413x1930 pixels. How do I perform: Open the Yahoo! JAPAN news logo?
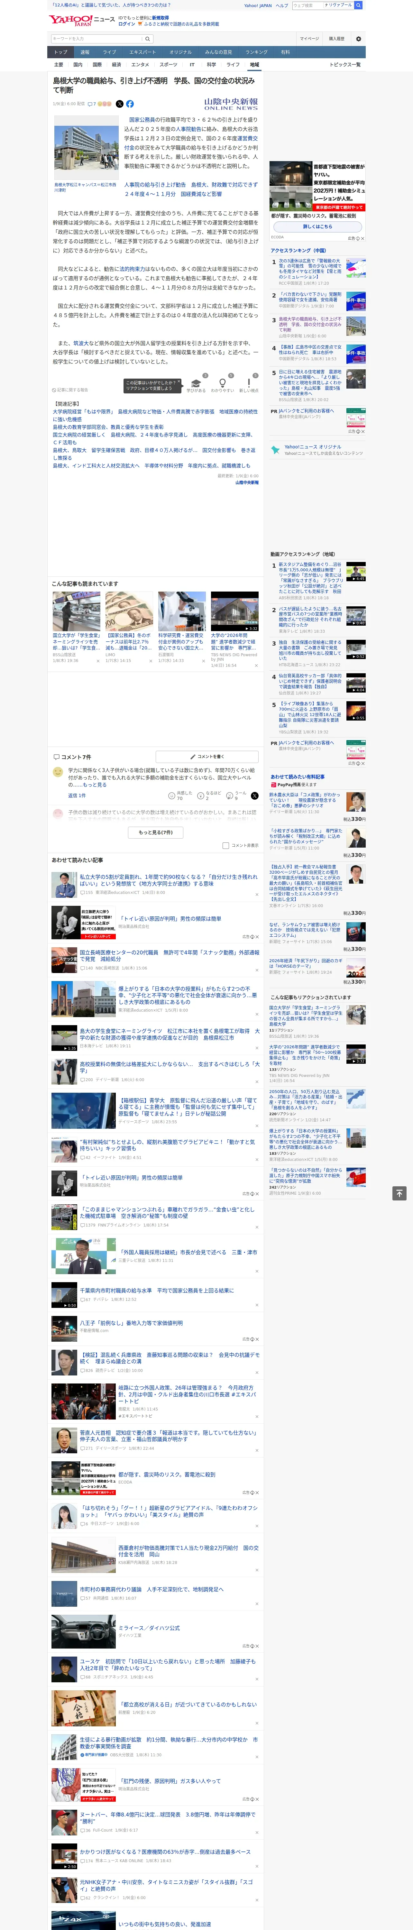click(82, 20)
